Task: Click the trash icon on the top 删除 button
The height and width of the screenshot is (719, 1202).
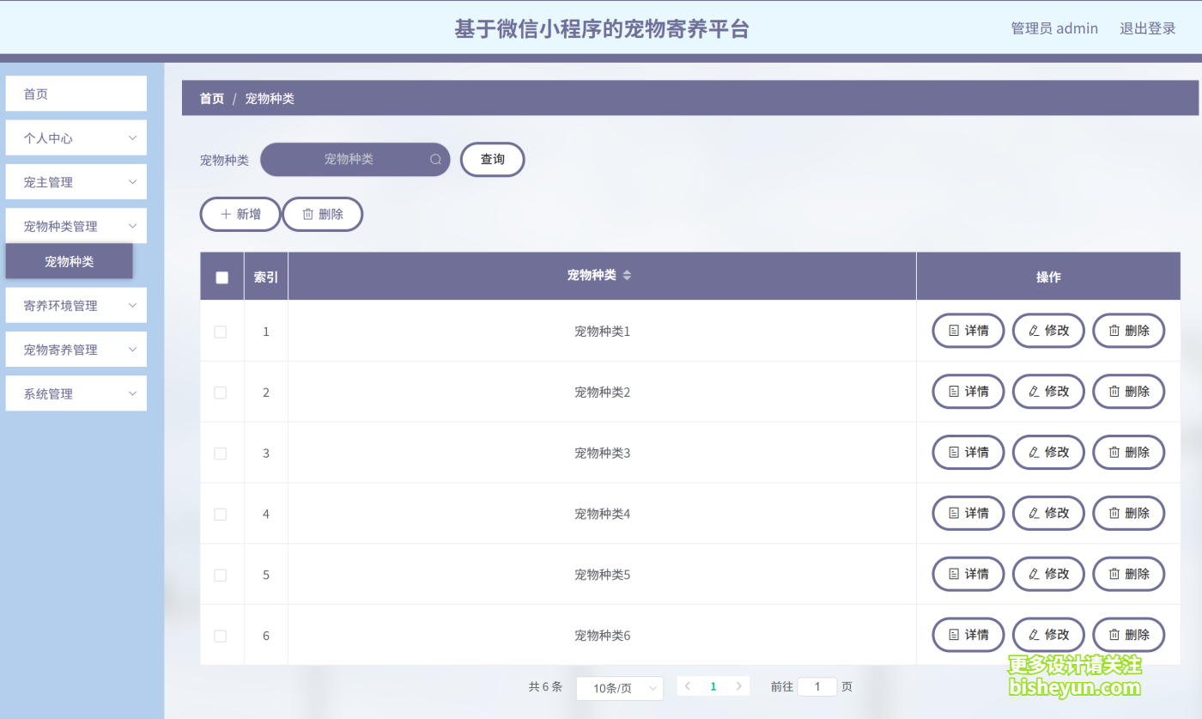Action: coord(307,214)
